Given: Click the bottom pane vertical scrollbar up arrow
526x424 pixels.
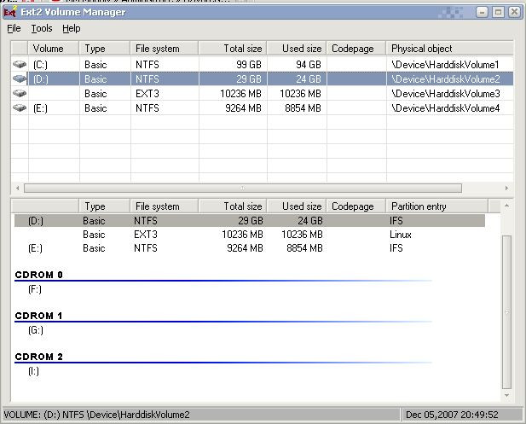Looking at the screenshot, I should point(506,205).
